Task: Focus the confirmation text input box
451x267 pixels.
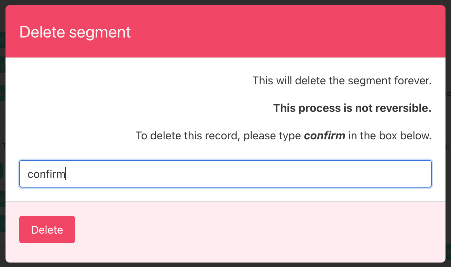Action: (225, 174)
